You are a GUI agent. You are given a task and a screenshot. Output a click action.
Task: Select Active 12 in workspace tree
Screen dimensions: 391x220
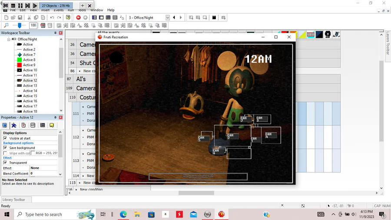[x=30, y=80]
